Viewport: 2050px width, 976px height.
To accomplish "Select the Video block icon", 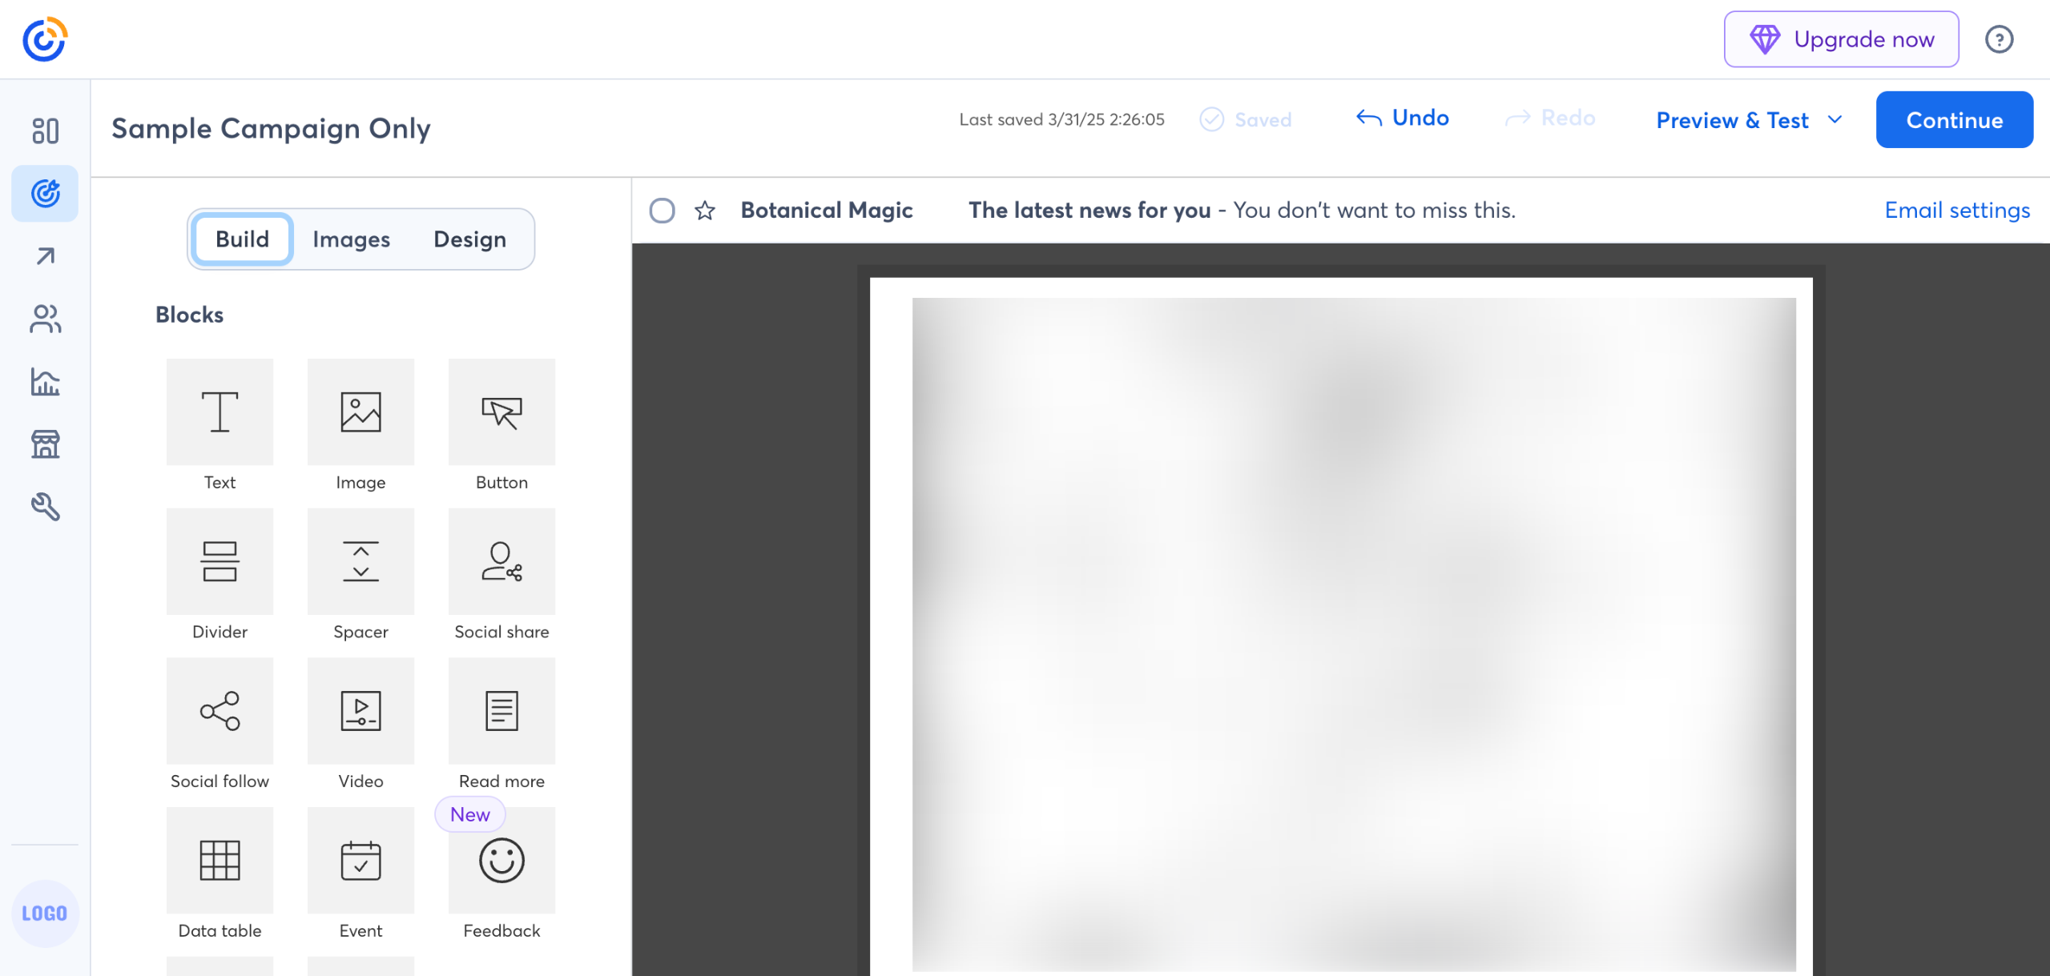I will pos(360,710).
